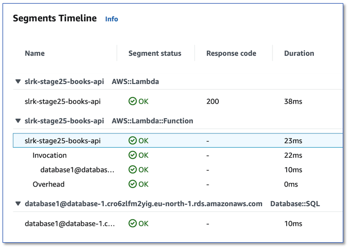Sort by the Duration column header
Viewport: 348px width, 249px height.
(299, 53)
